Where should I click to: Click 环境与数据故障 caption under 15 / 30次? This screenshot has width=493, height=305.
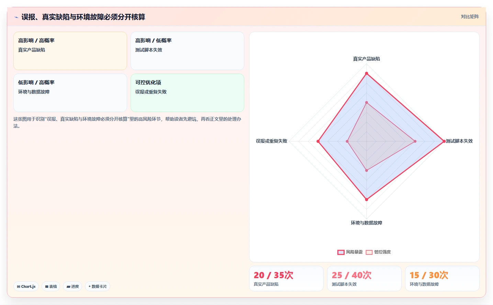coord(424,284)
